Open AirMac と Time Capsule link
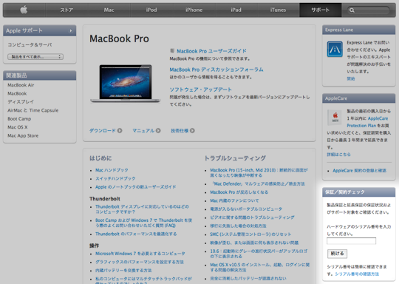The width and height of the screenshot is (399, 284). pyautogui.click(x=33, y=110)
